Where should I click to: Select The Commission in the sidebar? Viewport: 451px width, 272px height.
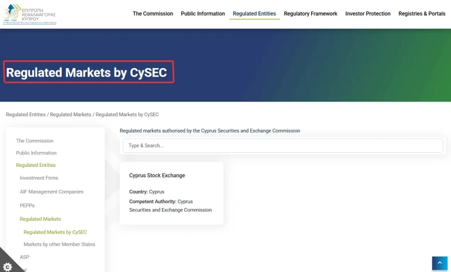35,141
